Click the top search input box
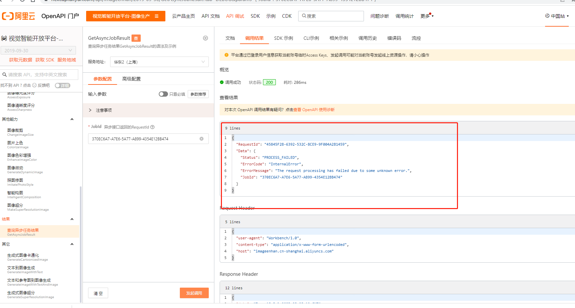Screen dimensions: 575x308 click(331, 16)
